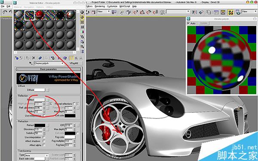This screenshot has height=161, width=258.
Task: Toggle Show Map in Viewport icon
Action: click(65, 58)
